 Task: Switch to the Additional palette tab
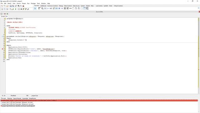(43, 6)
